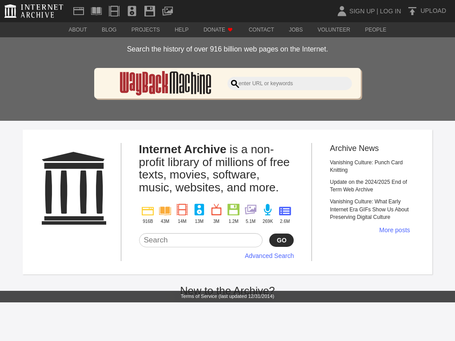Focus the main Search input field

coord(201,240)
